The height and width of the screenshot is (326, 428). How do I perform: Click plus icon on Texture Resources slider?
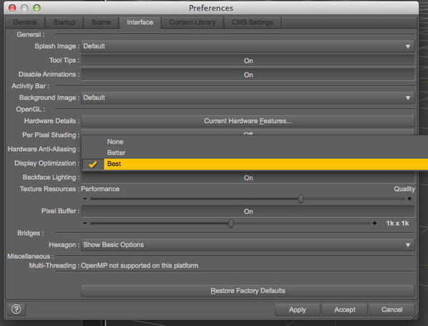[x=409, y=200]
